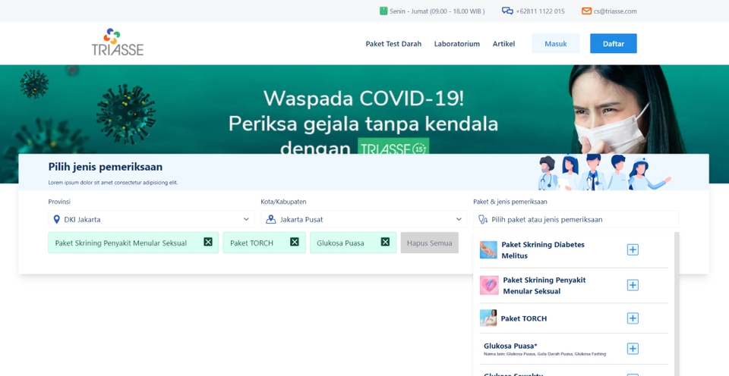
Task: Select Paket TORCH list item text
Action: tap(523, 318)
